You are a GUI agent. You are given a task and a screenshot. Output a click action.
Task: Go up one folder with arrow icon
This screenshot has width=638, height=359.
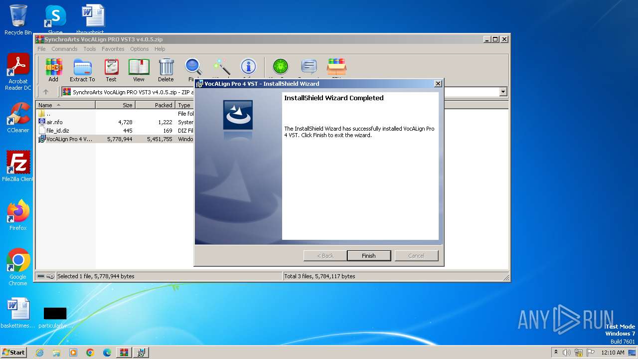(46, 92)
